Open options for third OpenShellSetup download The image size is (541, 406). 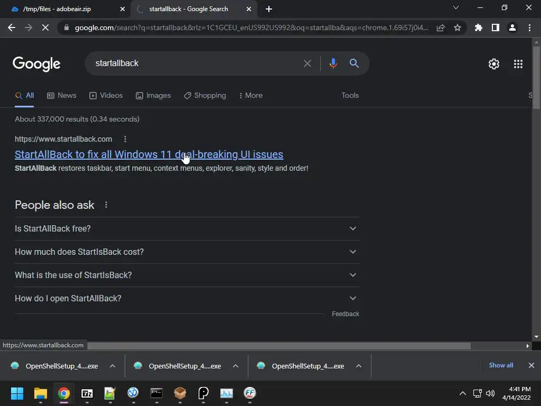359,366
